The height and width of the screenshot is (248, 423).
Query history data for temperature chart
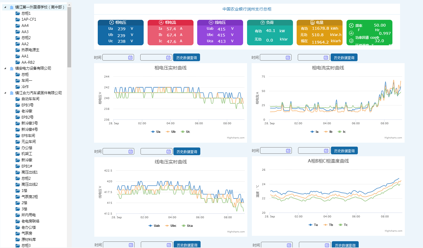click(344, 151)
